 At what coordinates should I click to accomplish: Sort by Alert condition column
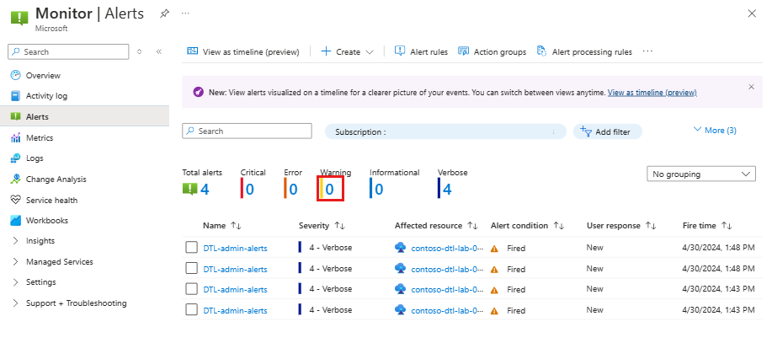[527, 226]
